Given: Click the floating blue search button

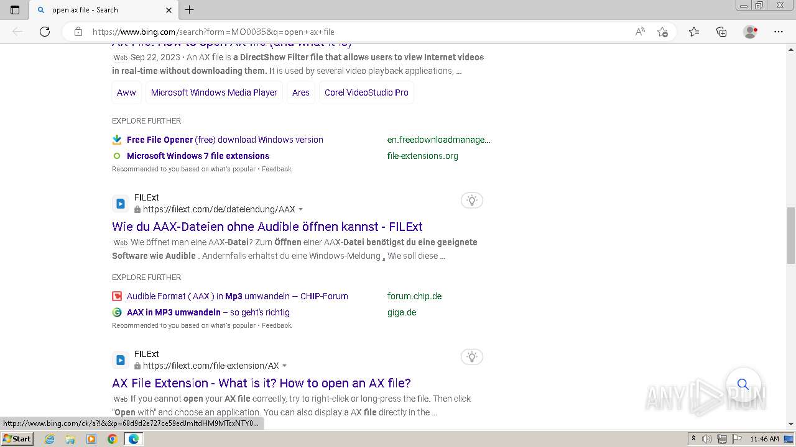Looking at the screenshot, I should pos(743,384).
